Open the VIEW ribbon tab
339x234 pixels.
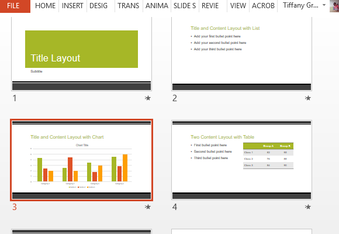238,6
